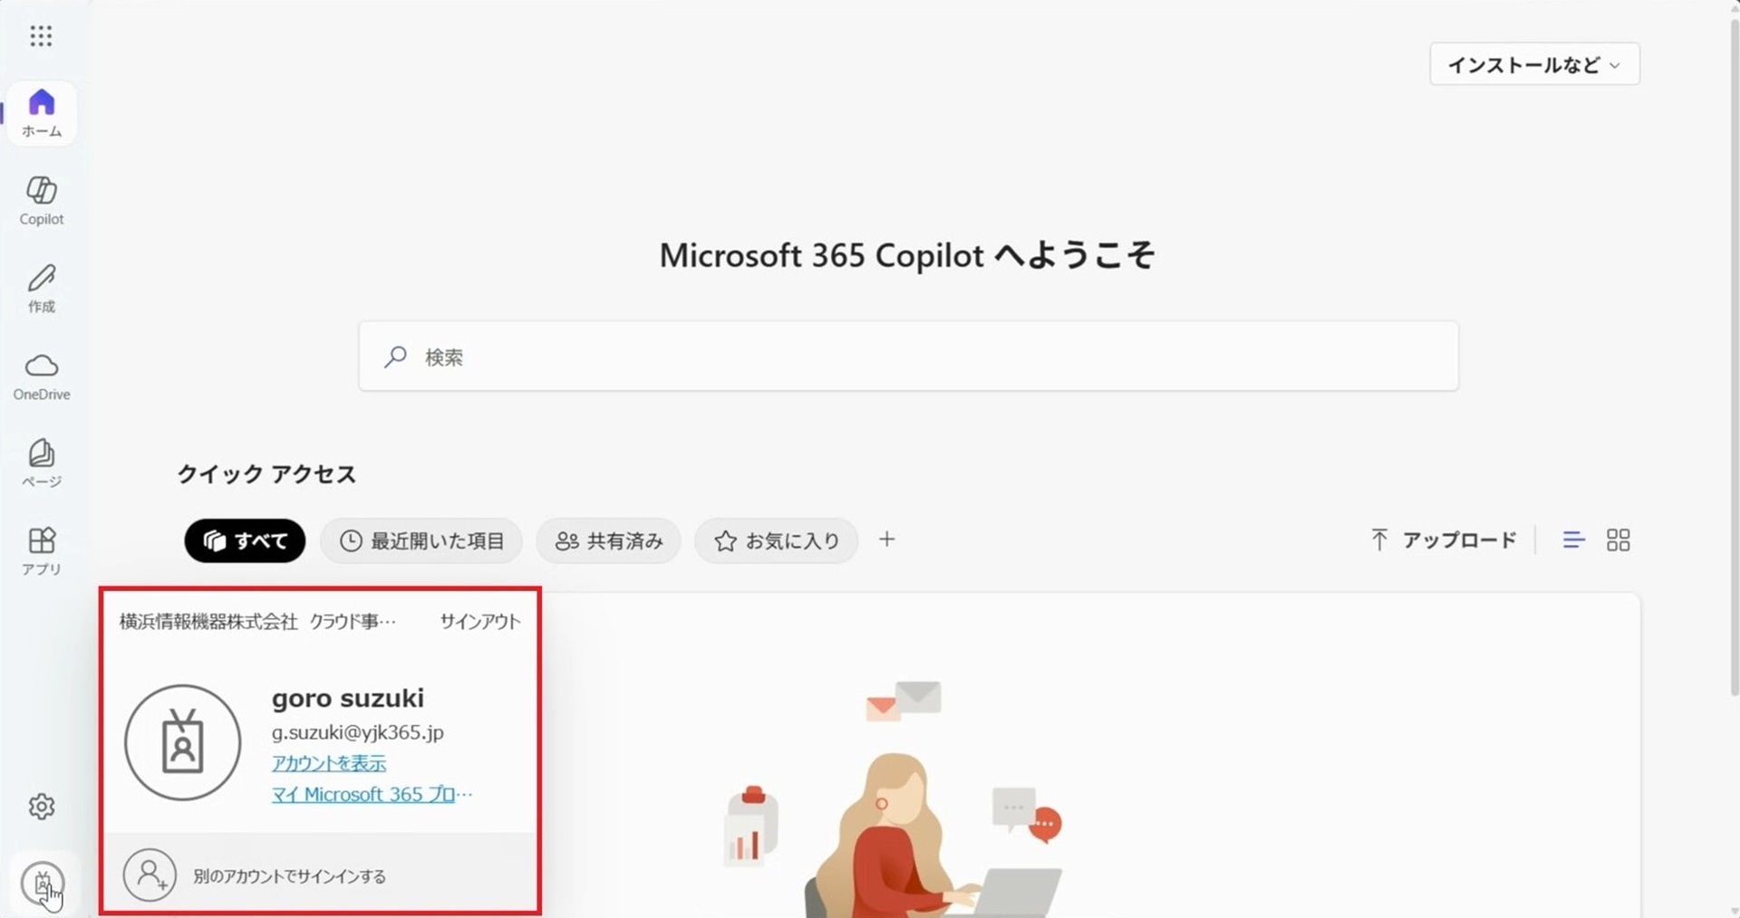1740x918 pixels.
Task: Open アプリ (Apps) in the sidebar
Action: (x=42, y=551)
